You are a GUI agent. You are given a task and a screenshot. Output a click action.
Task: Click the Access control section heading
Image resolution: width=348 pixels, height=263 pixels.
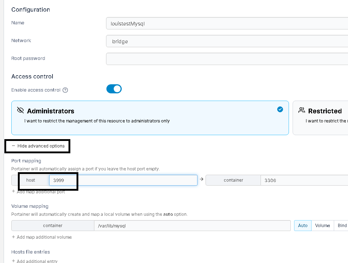[x=32, y=76]
